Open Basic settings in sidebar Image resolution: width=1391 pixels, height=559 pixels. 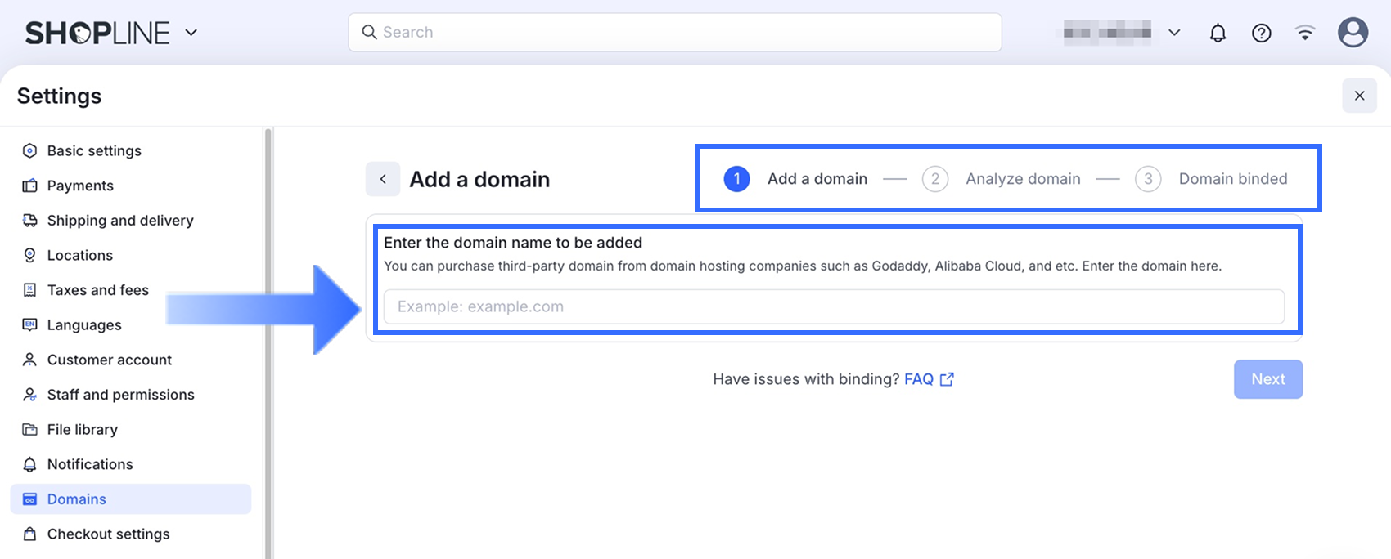94,150
